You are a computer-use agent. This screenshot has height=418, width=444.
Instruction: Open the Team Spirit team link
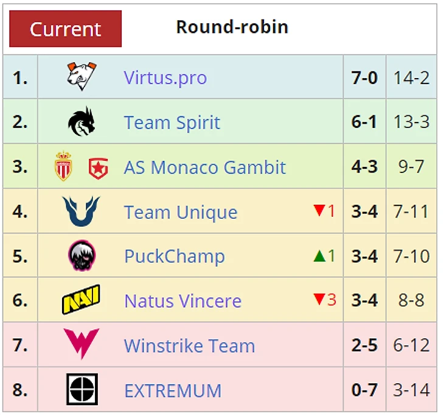pos(172,122)
